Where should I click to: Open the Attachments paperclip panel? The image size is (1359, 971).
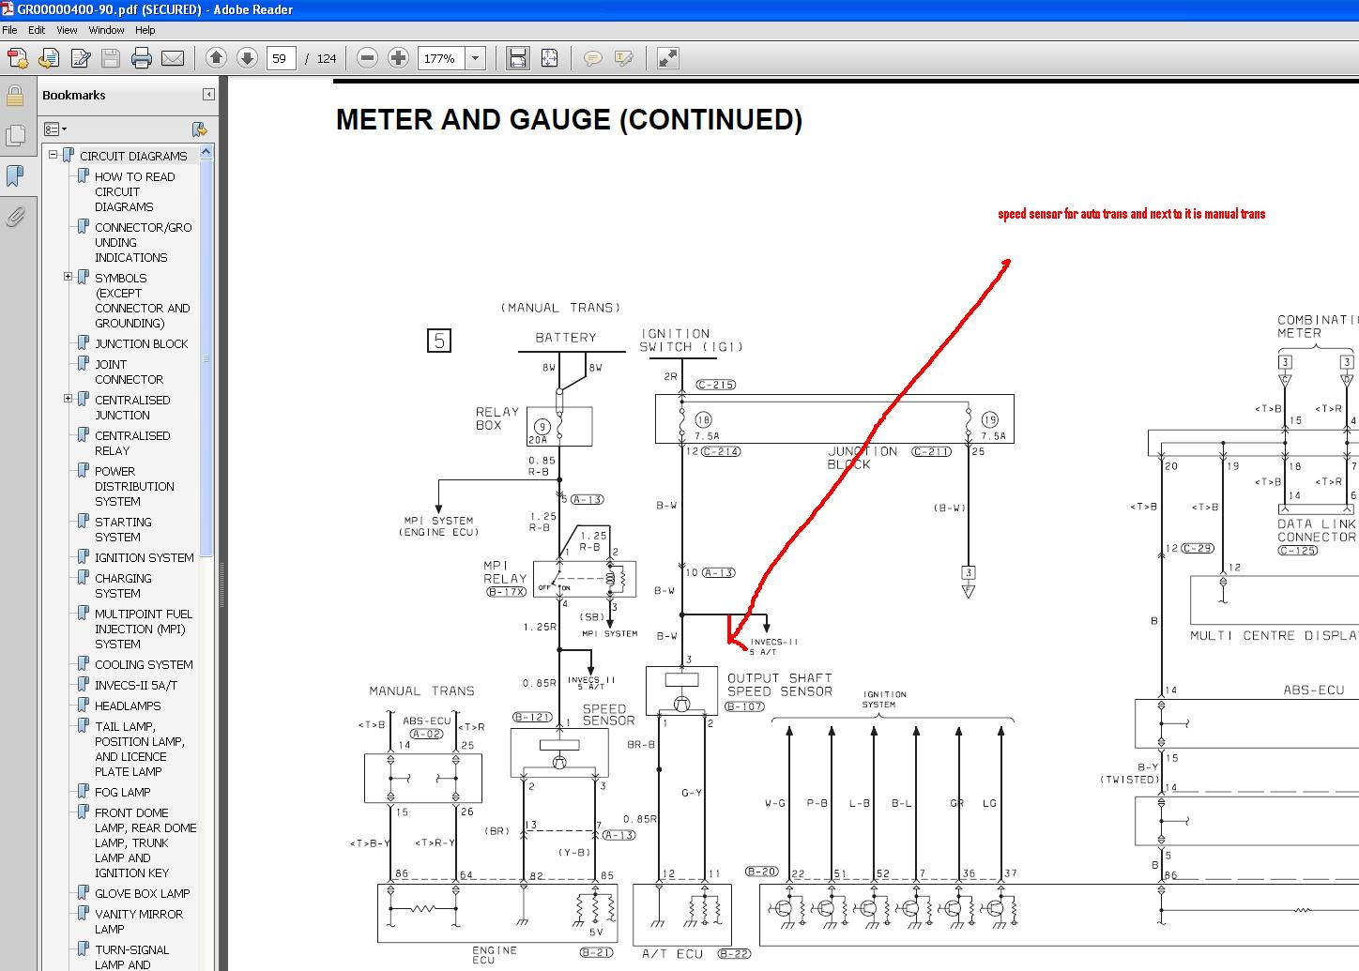(x=15, y=217)
